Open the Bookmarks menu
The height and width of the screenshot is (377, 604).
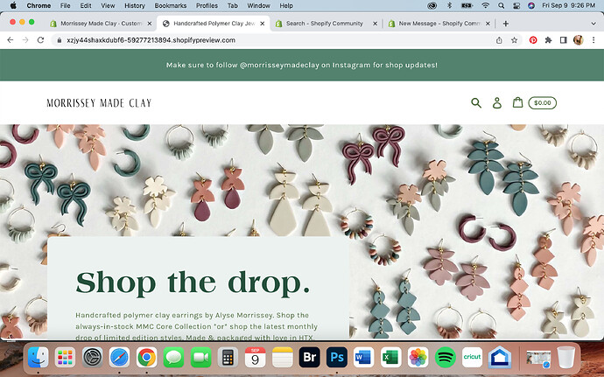tap(171, 6)
